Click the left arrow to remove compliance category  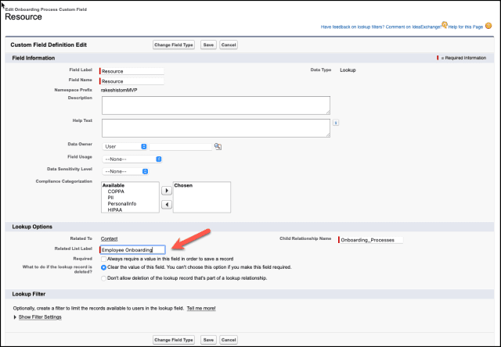tap(166, 205)
